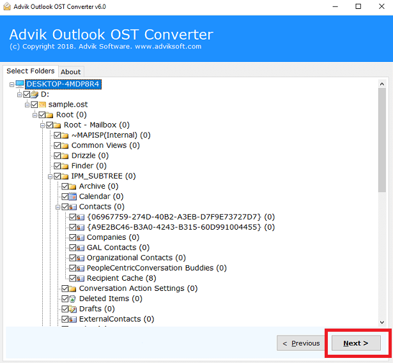393x363 pixels.
Task: Uncheck the sample.ost checkbox
Action: (x=35, y=105)
